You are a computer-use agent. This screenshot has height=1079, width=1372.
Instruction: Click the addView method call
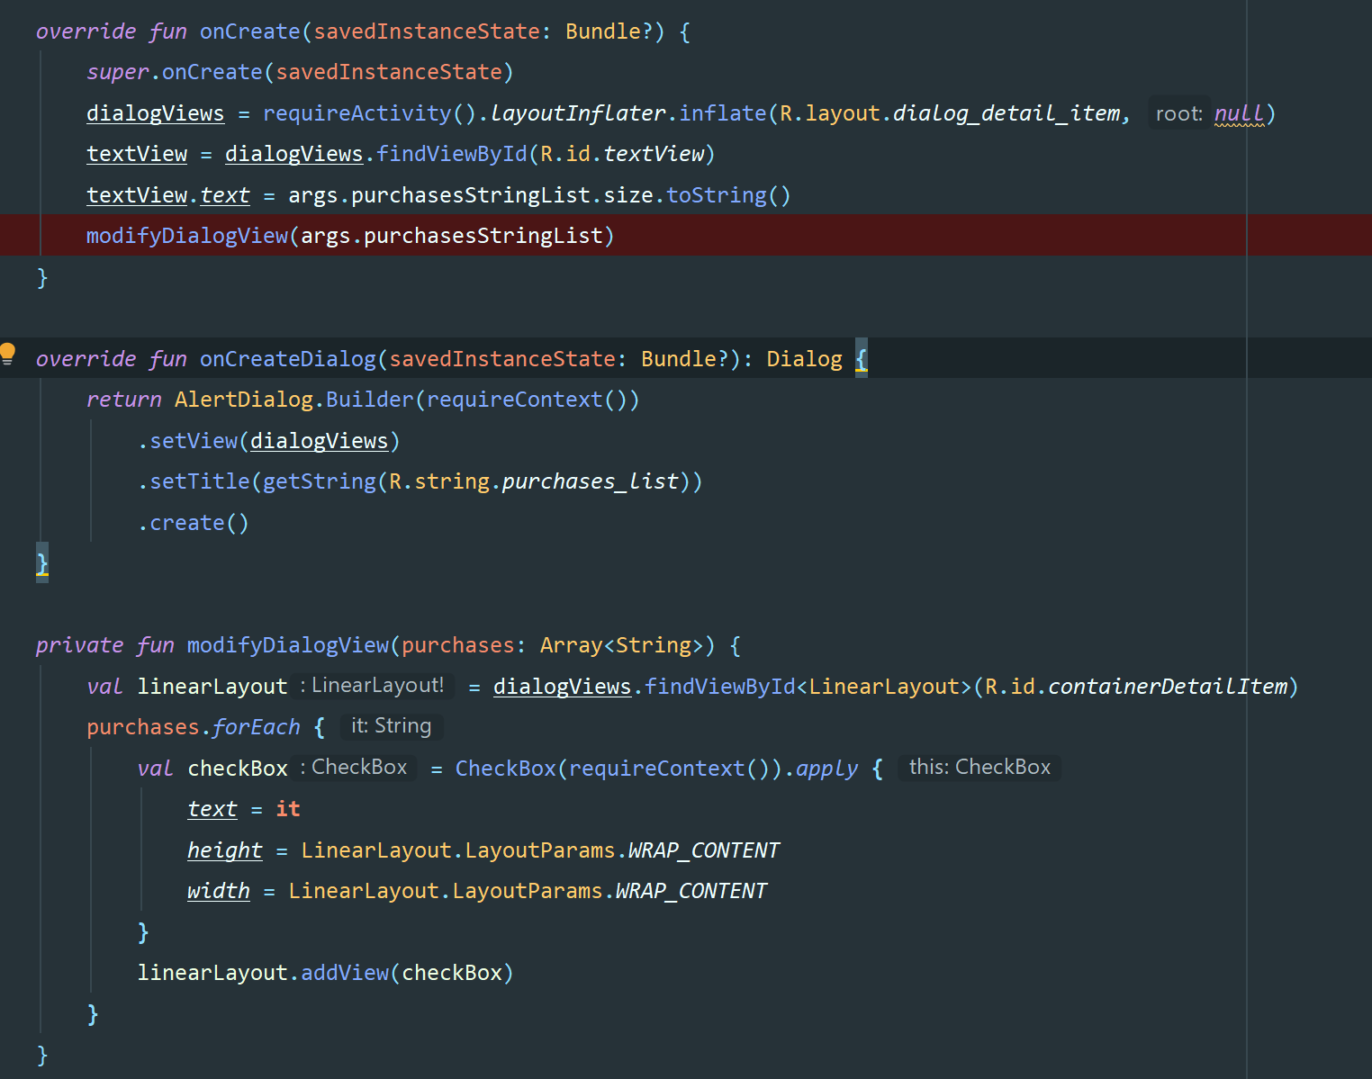345,973
